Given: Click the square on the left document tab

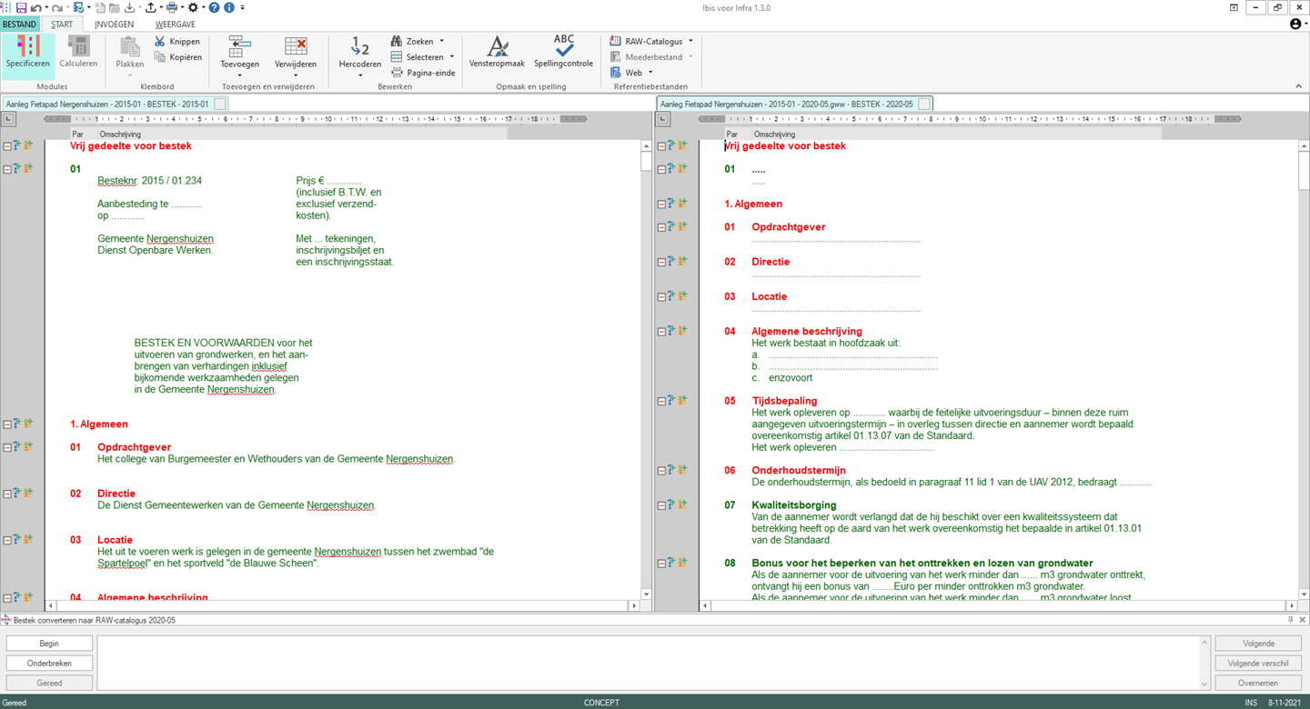Looking at the screenshot, I should point(220,105).
